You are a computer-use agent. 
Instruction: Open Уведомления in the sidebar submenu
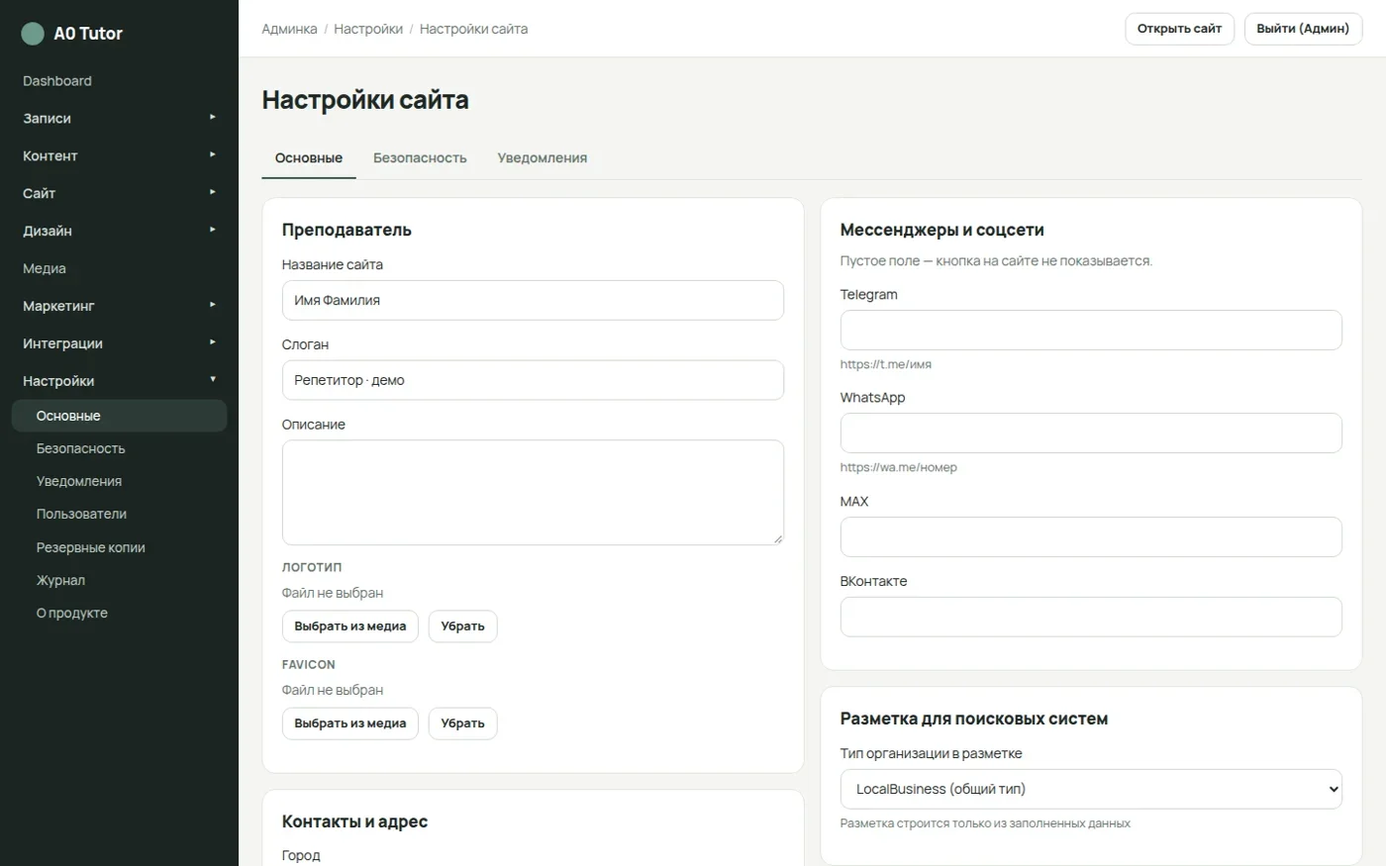point(119,481)
